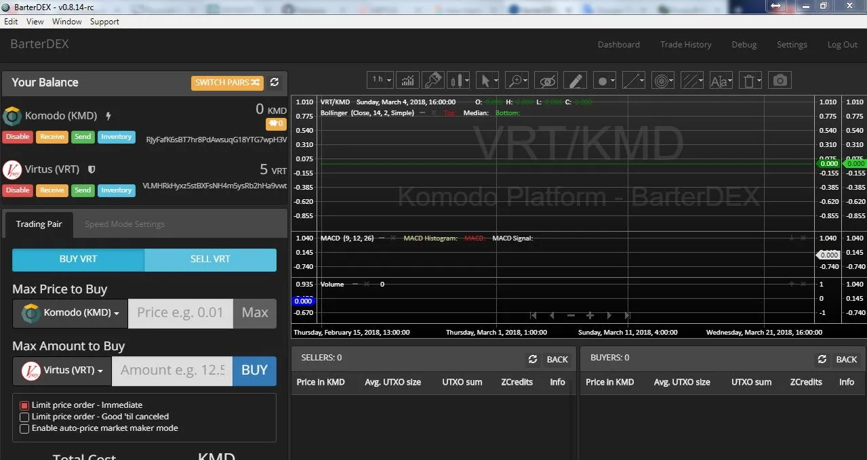Image resolution: width=867 pixels, height=460 pixels.
Task: Click Disable for Komodo (KMD)
Action: tap(18, 137)
